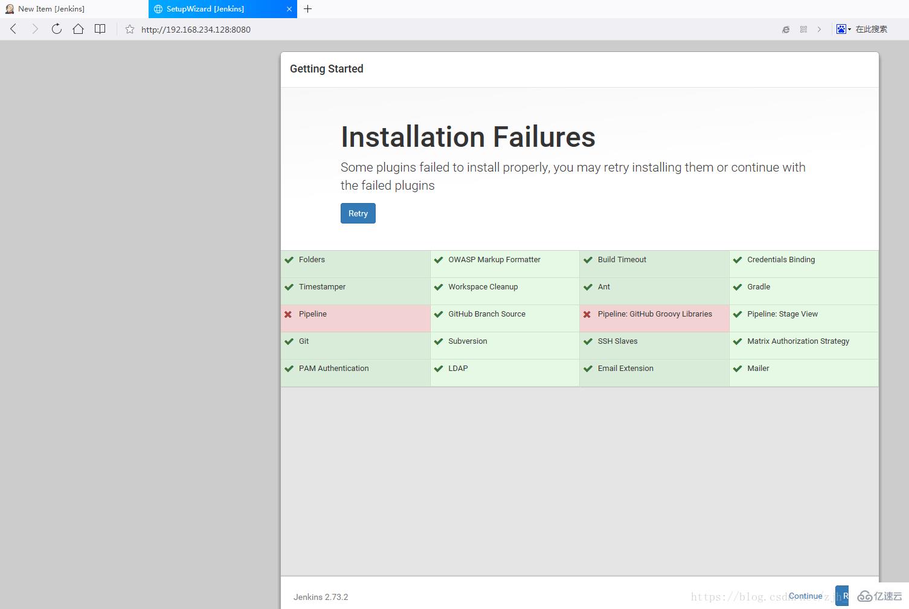Click green check beside Workspace Cleanup

438,287
